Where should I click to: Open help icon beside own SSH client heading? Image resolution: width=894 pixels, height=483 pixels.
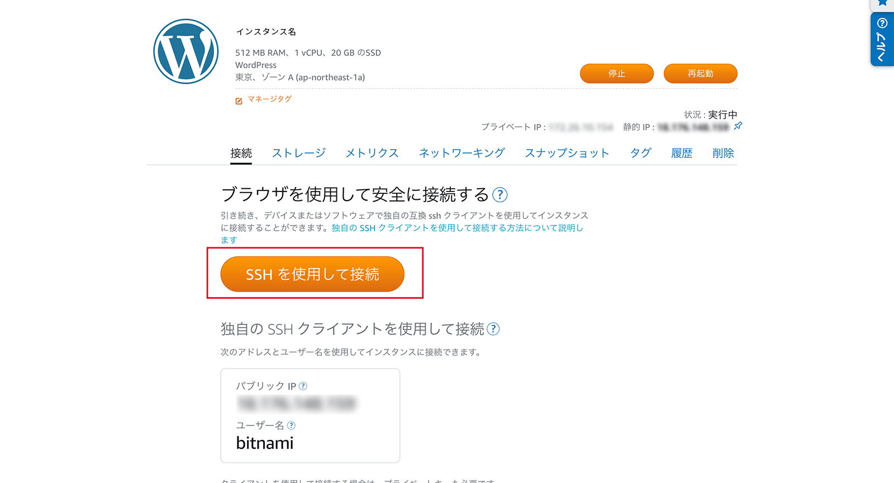coord(493,329)
